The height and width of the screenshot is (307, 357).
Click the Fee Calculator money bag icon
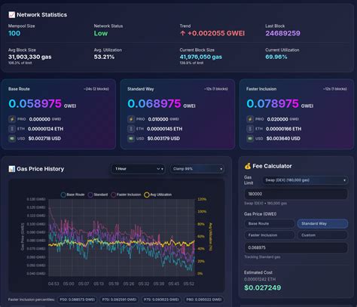click(x=248, y=166)
